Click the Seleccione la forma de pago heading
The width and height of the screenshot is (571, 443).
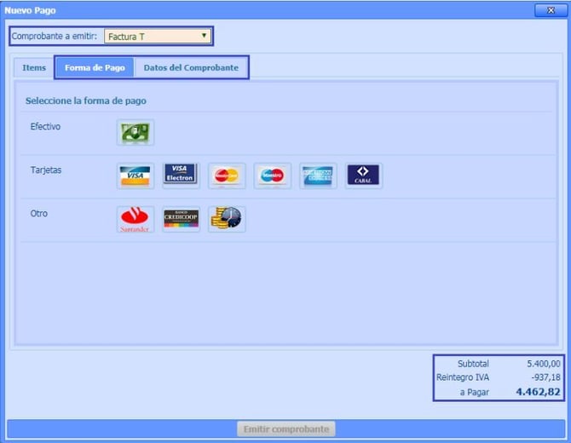pos(86,101)
